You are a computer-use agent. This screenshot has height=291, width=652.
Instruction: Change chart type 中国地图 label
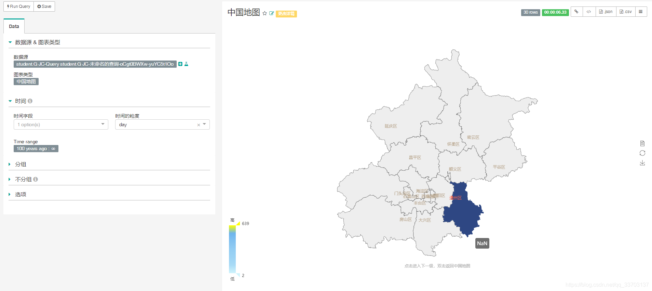pos(26,81)
